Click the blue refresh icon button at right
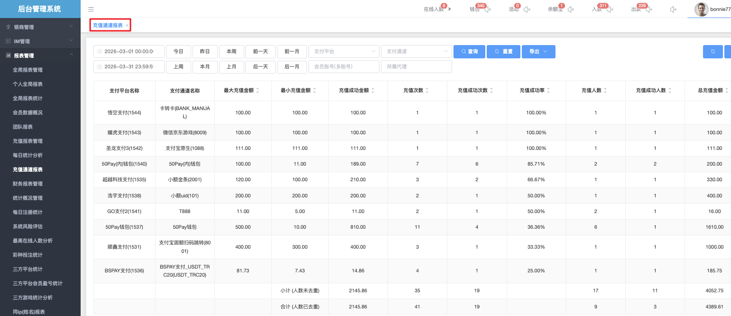The image size is (731, 316). coord(712,51)
